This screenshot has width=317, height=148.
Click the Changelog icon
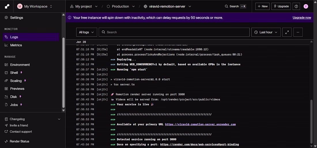[6, 119]
